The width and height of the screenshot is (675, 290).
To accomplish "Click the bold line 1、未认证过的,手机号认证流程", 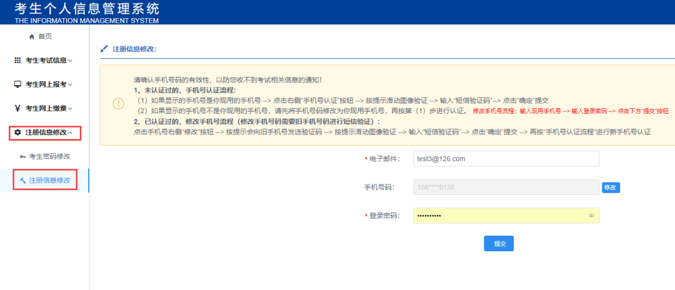I will [x=185, y=91].
